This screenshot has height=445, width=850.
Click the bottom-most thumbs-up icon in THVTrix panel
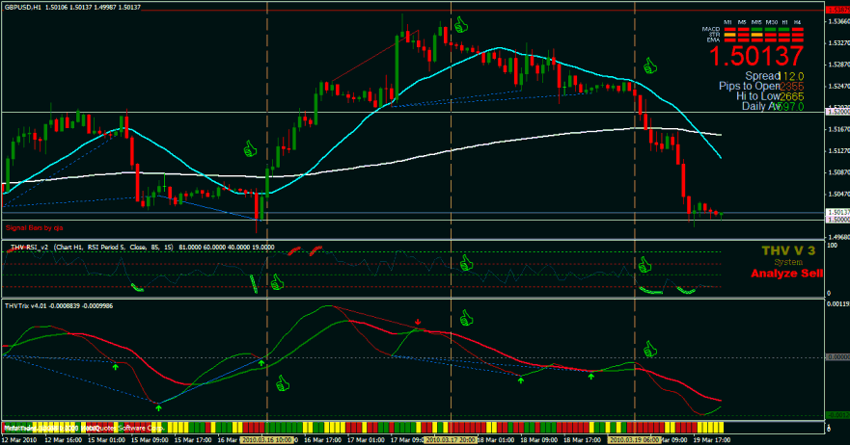(x=284, y=383)
